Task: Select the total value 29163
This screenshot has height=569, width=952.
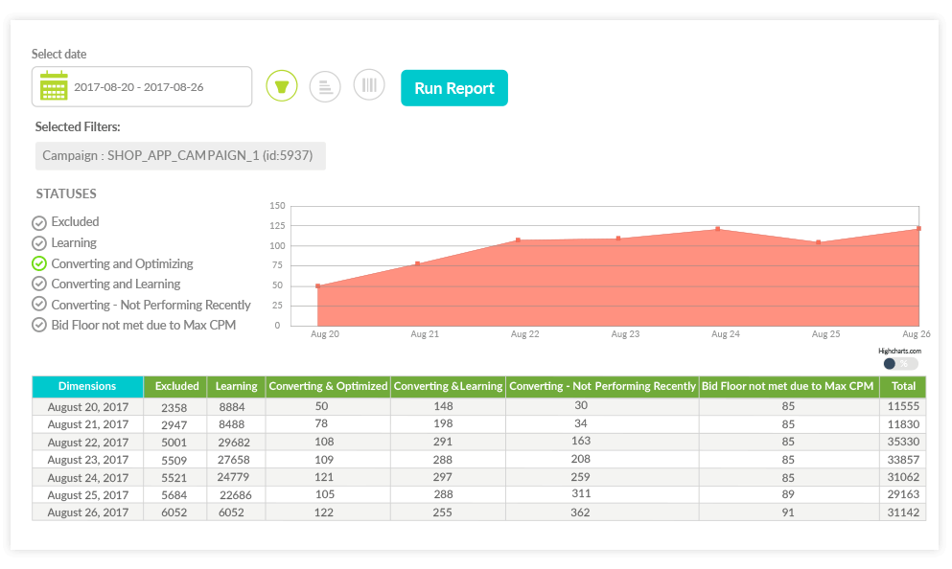Action: click(903, 494)
